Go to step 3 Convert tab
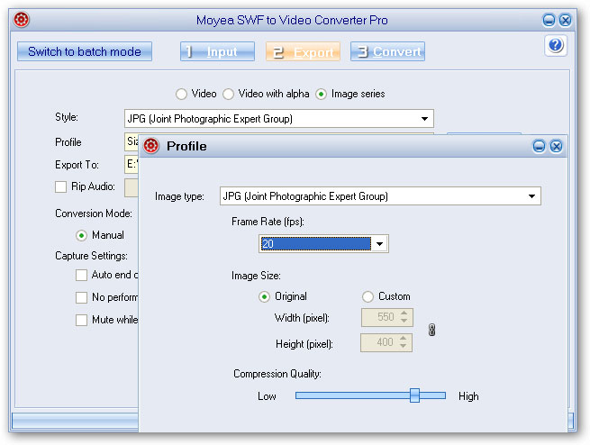Image resolution: width=590 pixels, height=445 pixels. (x=387, y=51)
